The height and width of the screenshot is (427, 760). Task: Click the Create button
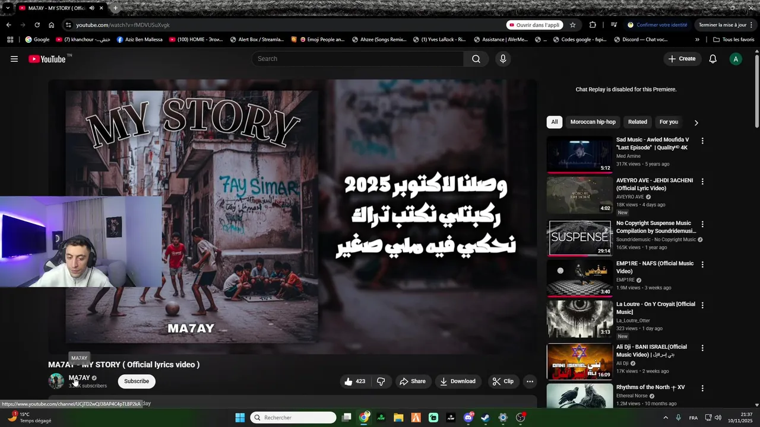(682, 59)
